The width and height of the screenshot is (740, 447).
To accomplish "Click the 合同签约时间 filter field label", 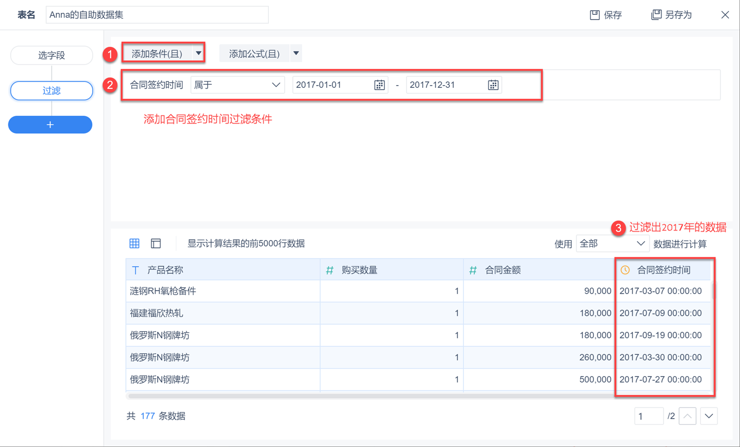I will pos(156,85).
